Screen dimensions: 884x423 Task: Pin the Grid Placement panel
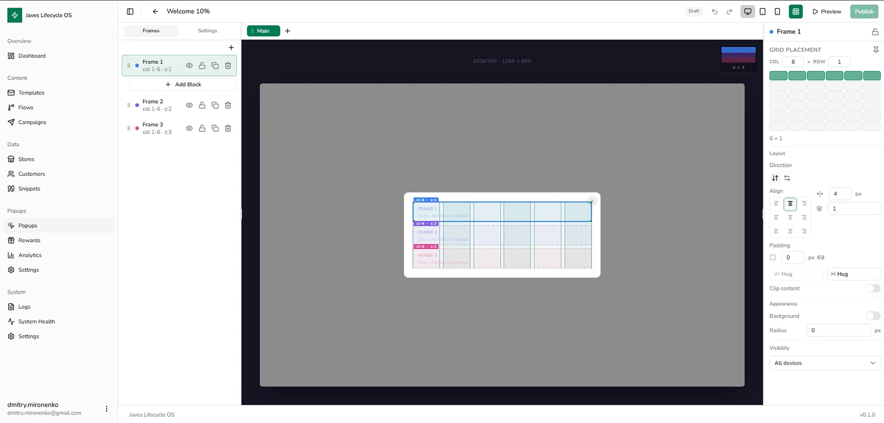click(876, 50)
